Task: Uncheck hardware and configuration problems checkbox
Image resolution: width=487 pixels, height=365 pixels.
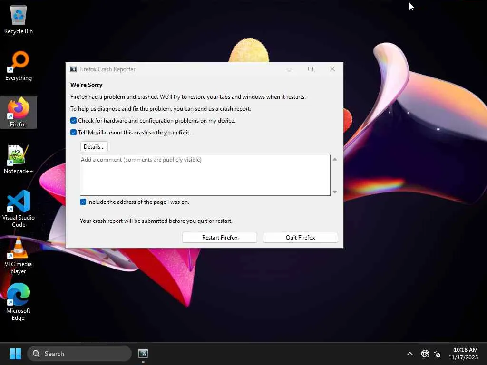Action: click(x=74, y=120)
